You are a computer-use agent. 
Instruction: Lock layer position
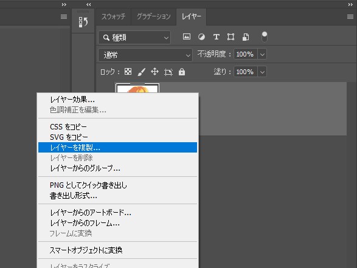click(x=154, y=72)
